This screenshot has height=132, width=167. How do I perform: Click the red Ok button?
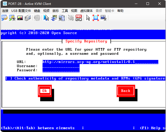[45, 91]
